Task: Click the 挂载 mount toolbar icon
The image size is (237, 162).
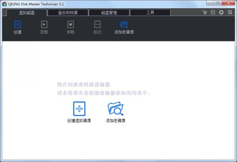Action: (44, 24)
